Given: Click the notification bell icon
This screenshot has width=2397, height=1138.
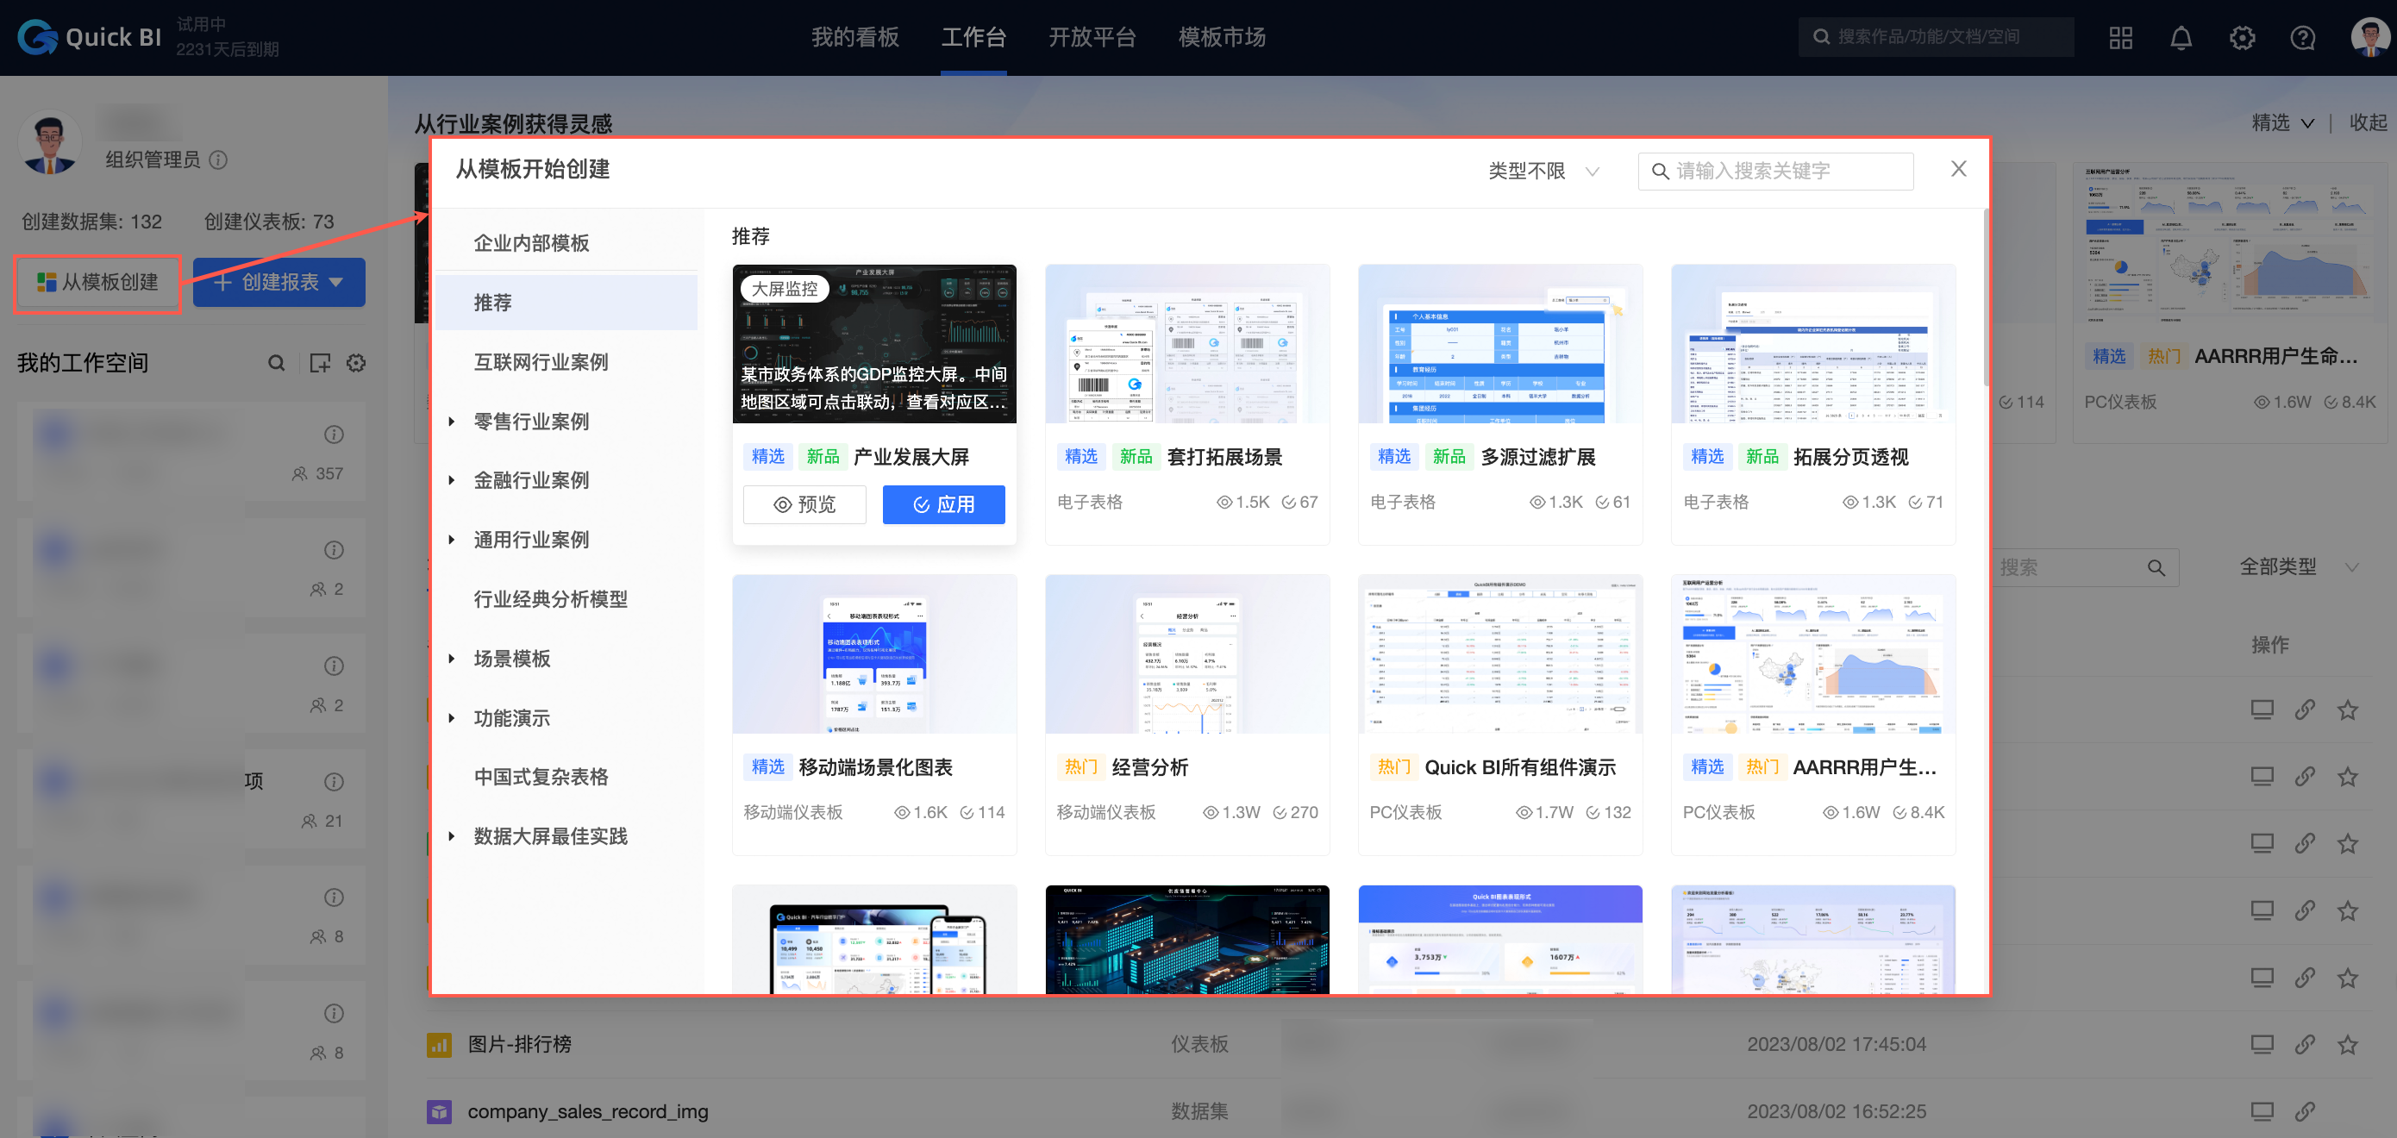Looking at the screenshot, I should (2181, 37).
